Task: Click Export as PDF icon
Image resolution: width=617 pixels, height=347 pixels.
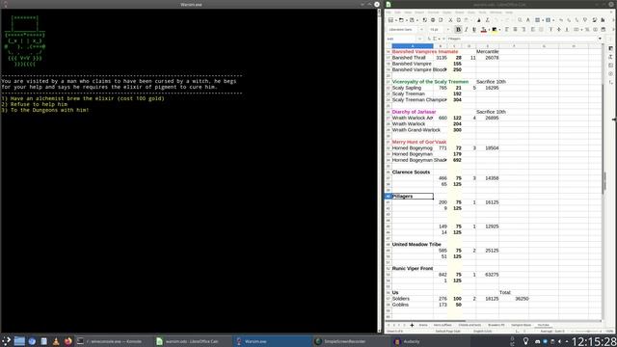Action: point(424,20)
